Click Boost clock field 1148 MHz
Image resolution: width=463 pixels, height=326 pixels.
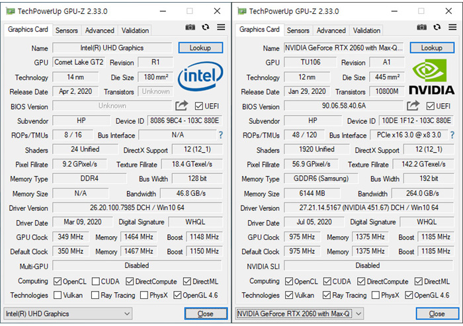tap(204, 237)
